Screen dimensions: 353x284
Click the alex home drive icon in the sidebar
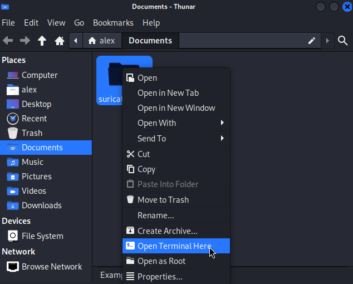[x=13, y=90]
